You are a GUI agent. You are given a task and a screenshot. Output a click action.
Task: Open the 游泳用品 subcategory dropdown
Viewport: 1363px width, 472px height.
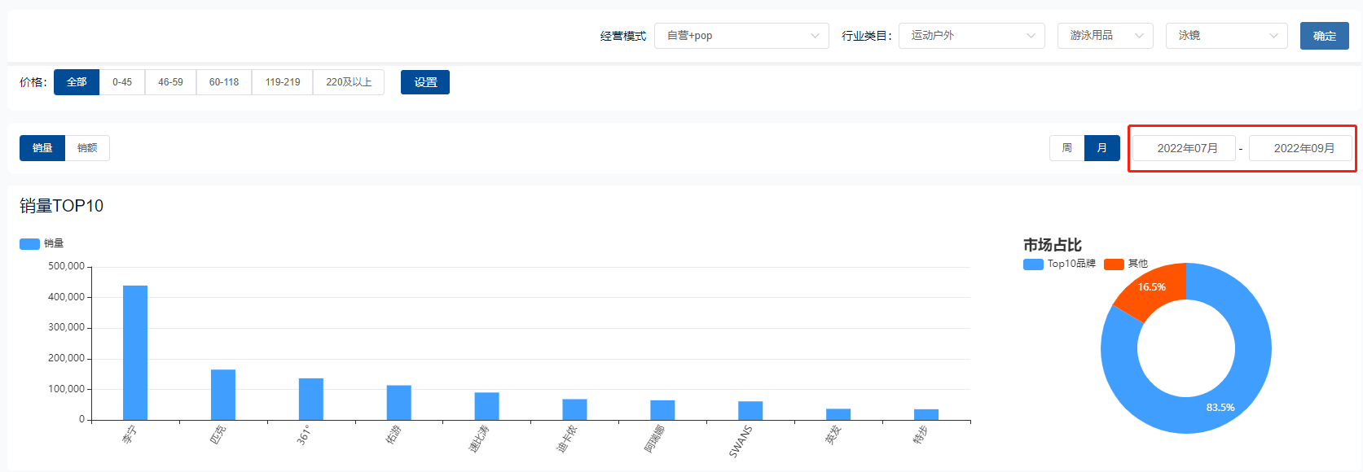tap(1105, 36)
